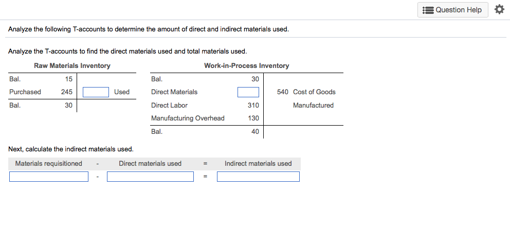The width and height of the screenshot is (510, 225).
Task: Click the list icon beside Question Help
Action: (x=427, y=10)
